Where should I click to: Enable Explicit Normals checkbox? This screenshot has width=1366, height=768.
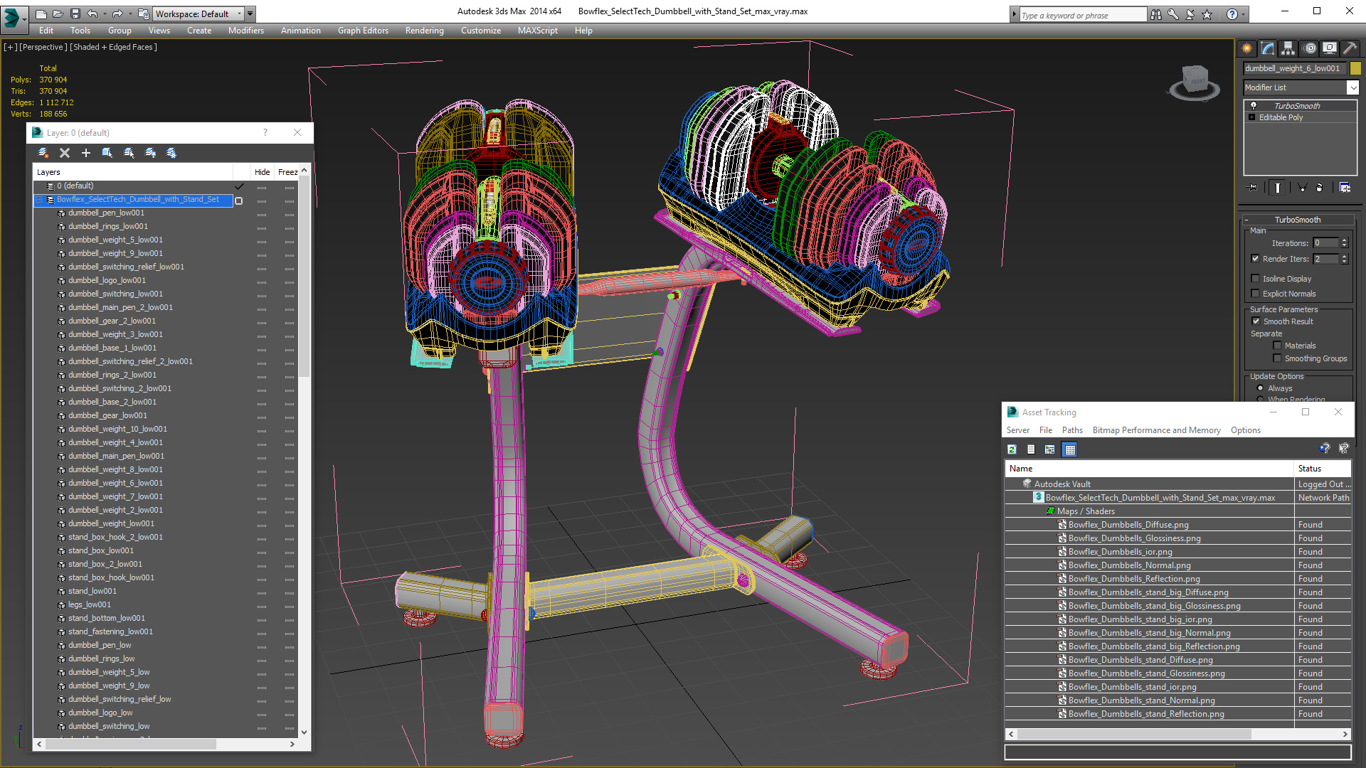point(1256,294)
